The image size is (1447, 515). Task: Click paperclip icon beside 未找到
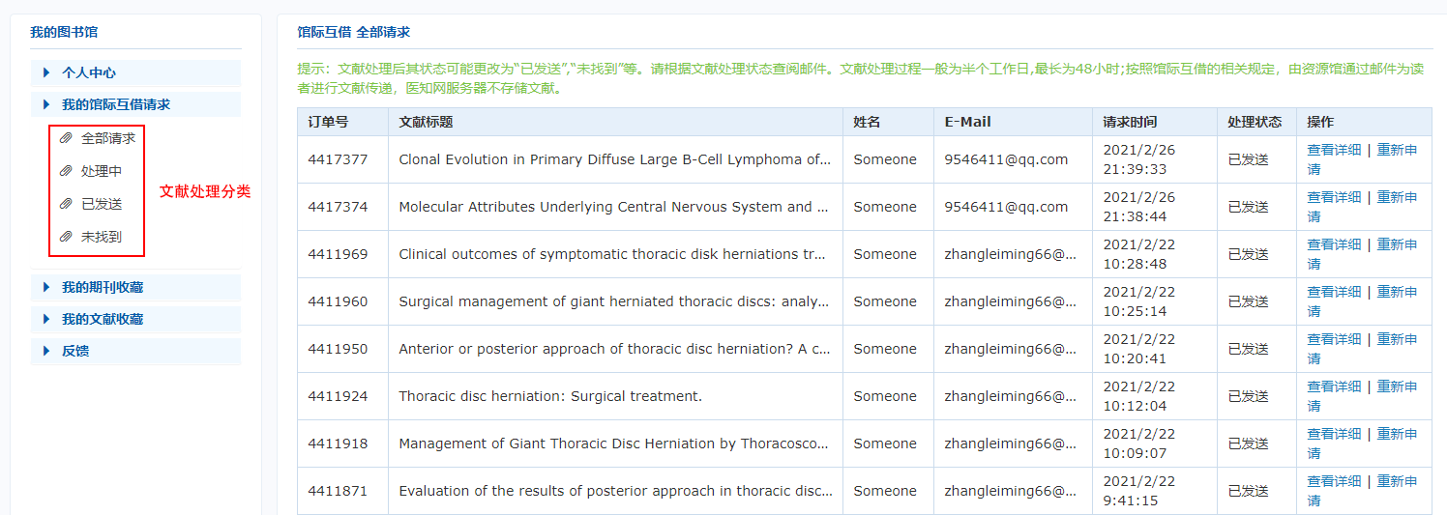click(x=66, y=236)
